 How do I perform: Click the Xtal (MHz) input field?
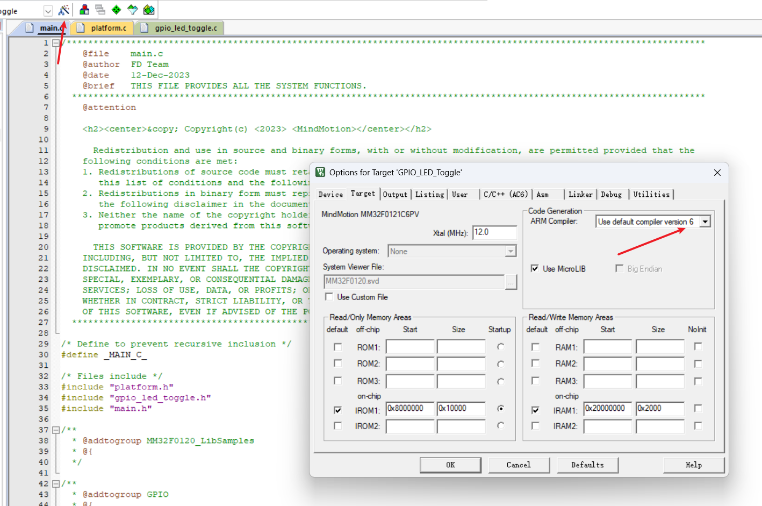coord(494,232)
